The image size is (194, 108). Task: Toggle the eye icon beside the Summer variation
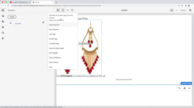pos(11,23)
